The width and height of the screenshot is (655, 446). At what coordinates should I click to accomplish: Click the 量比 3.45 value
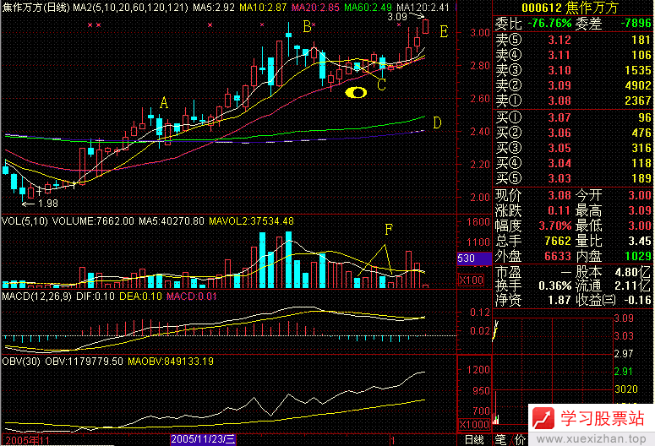click(x=640, y=241)
